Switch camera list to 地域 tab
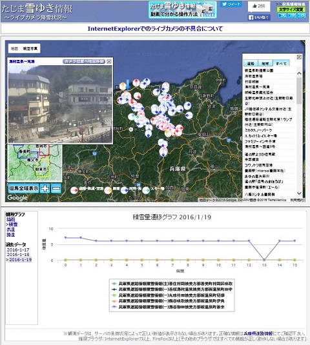This screenshot has width=310, height=345. (265, 63)
